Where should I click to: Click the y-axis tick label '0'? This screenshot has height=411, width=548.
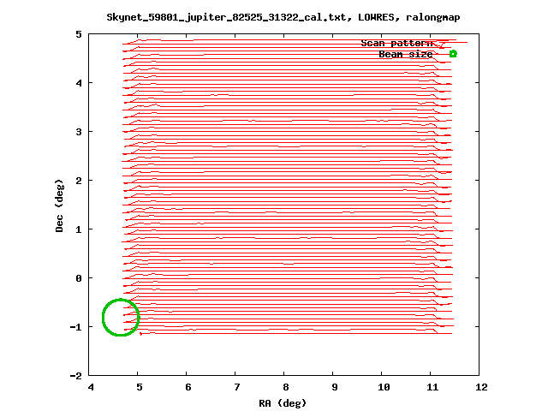79,278
